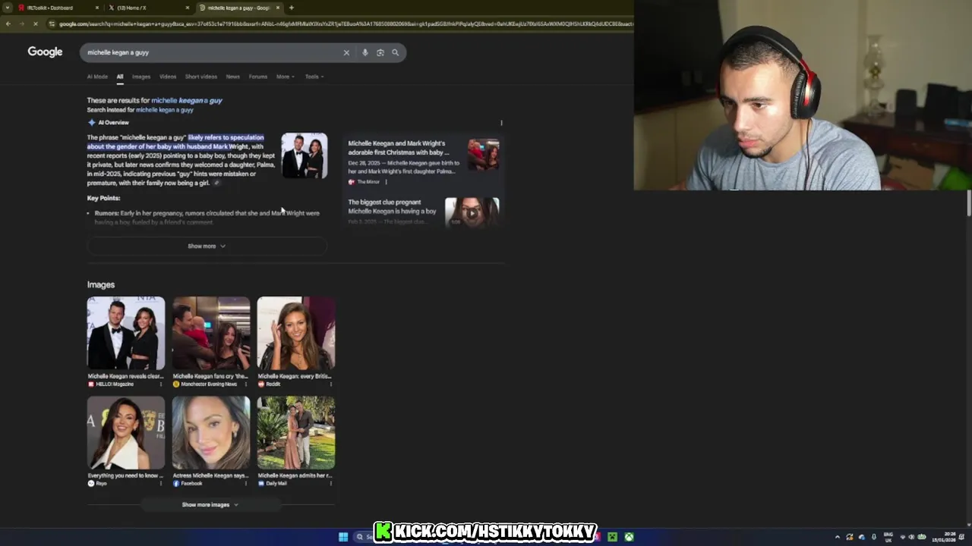Open HELLO! Magazine couple image result

pos(126,334)
